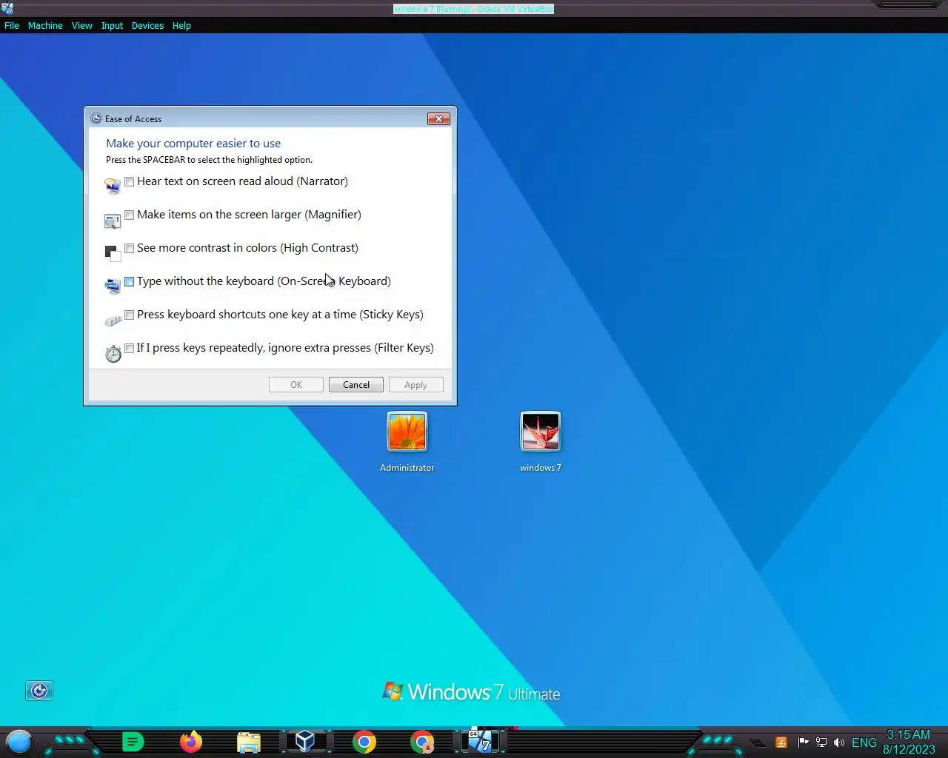Enable the Sticky Keys checkbox

130,315
